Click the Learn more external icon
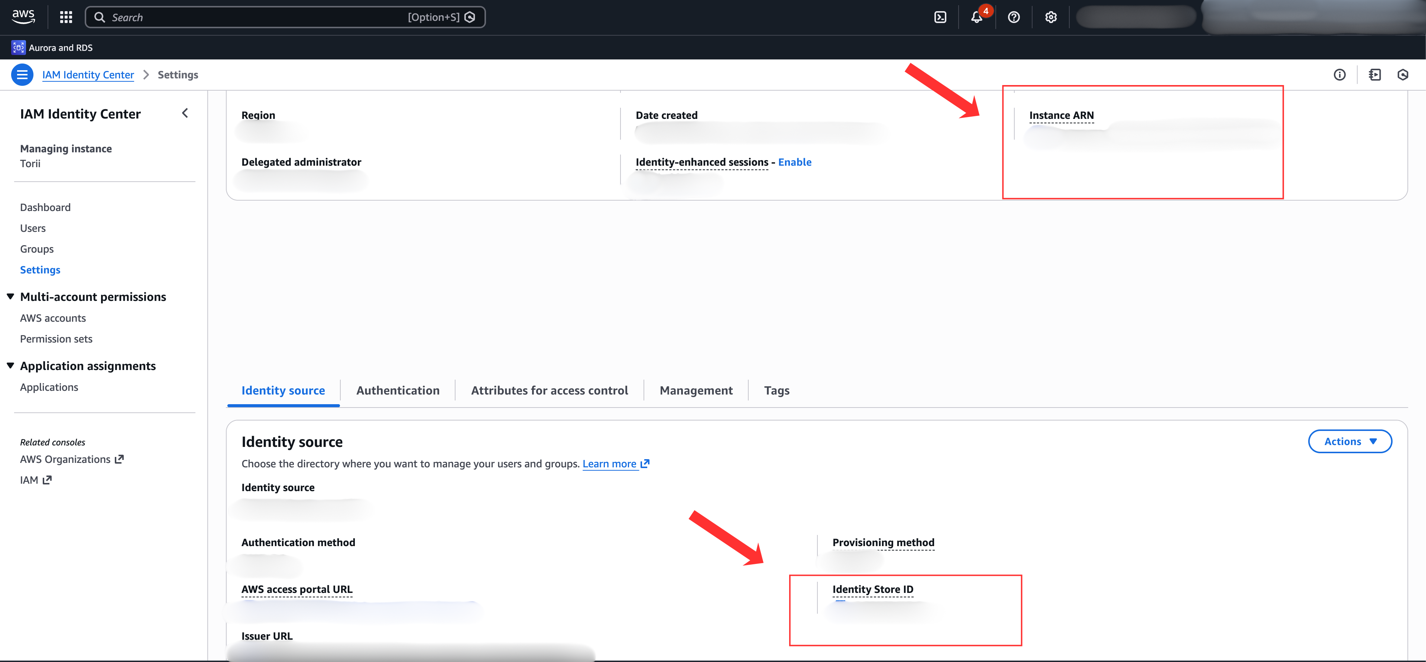The width and height of the screenshot is (1426, 662). (645, 464)
